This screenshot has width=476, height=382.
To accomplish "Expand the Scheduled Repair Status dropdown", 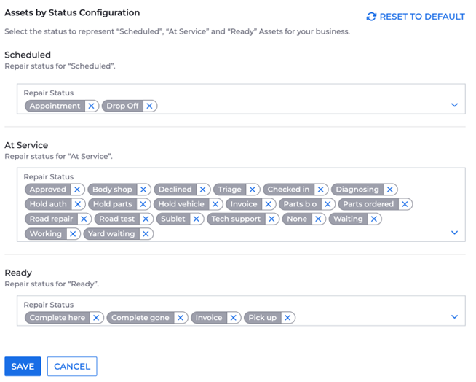I will pos(454,105).
